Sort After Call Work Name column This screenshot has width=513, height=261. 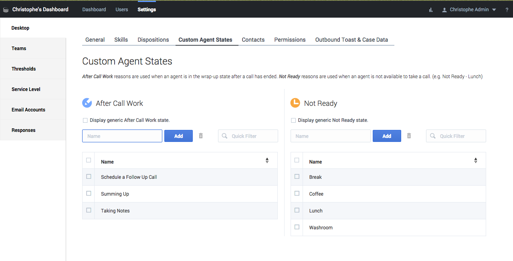267,160
